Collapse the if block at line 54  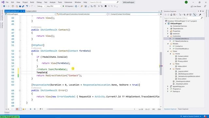20,57
